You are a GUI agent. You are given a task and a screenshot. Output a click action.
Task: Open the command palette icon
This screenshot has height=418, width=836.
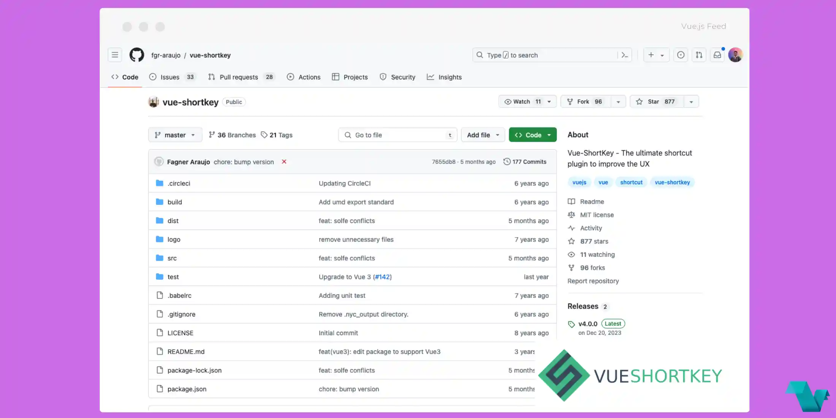(x=625, y=55)
